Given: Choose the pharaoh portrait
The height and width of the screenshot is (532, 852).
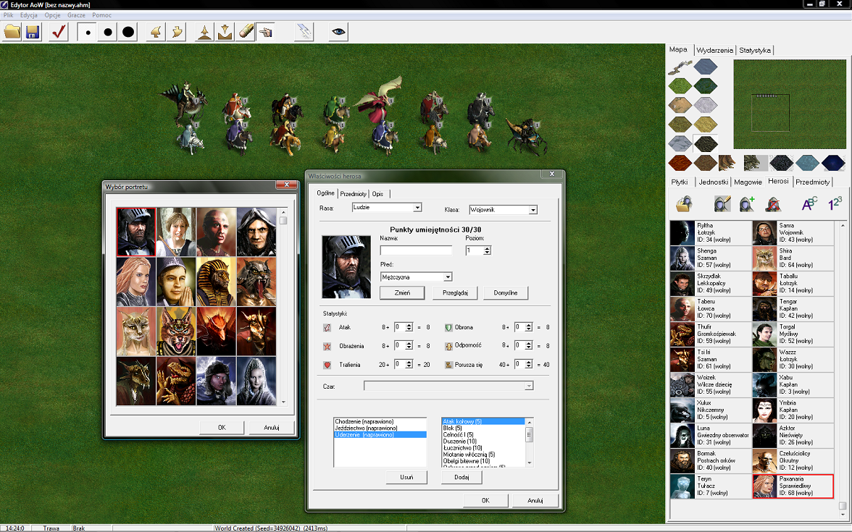Looking at the screenshot, I should tap(216, 282).
